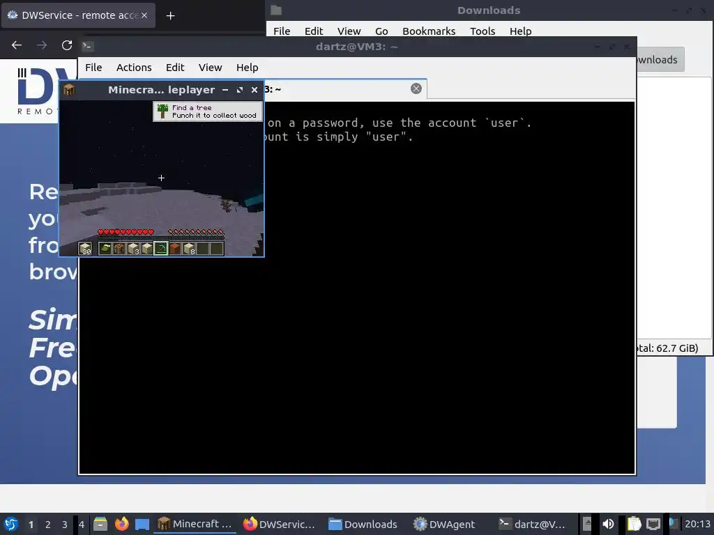Click the Minecraft health hearts bar

pyautogui.click(x=126, y=232)
